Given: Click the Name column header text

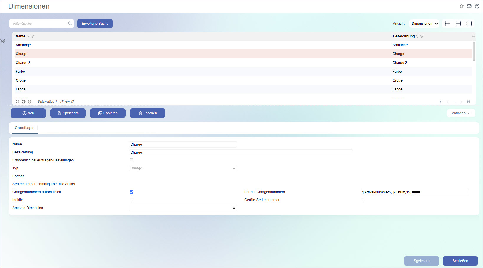Looking at the screenshot, I should (x=20, y=36).
